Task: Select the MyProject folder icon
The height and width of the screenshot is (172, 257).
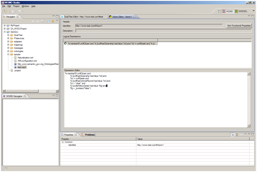Action: pyautogui.click(x=8, y=26)
